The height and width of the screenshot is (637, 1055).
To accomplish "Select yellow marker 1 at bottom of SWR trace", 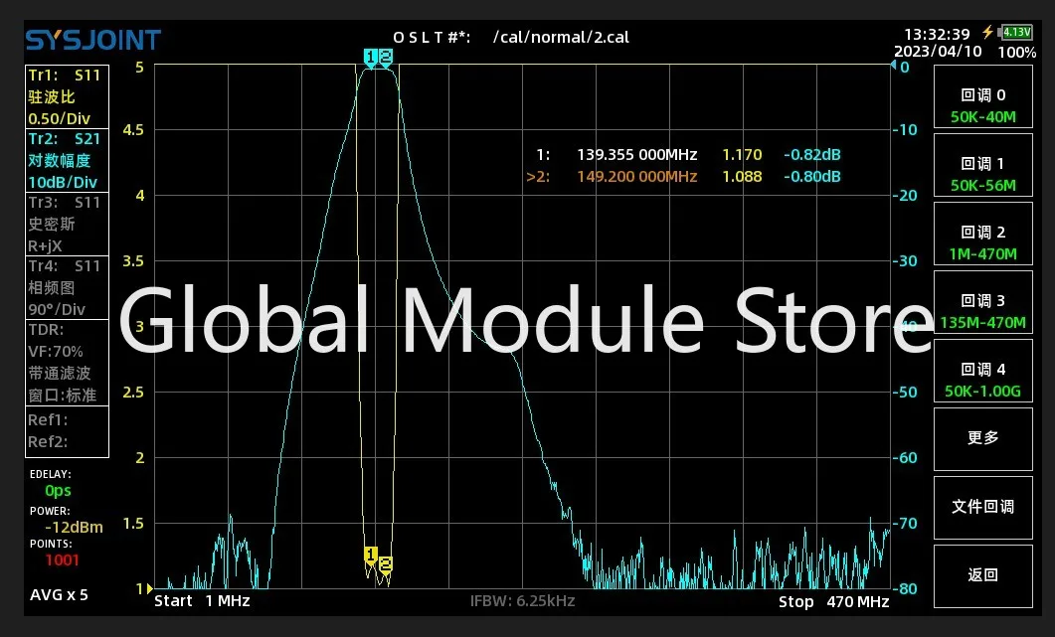I will coord(370,556).
